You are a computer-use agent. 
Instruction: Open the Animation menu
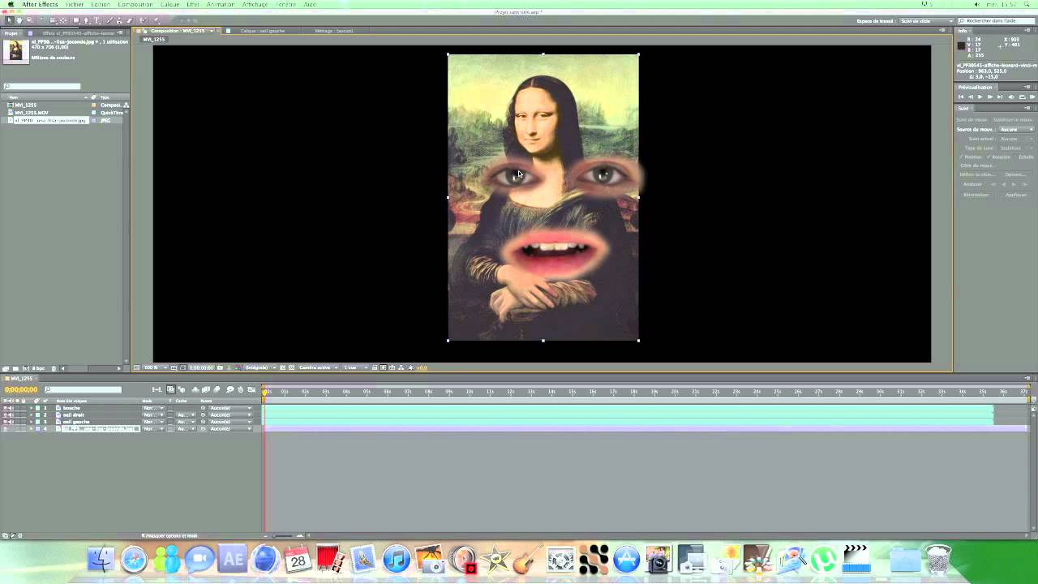point(221,4)
